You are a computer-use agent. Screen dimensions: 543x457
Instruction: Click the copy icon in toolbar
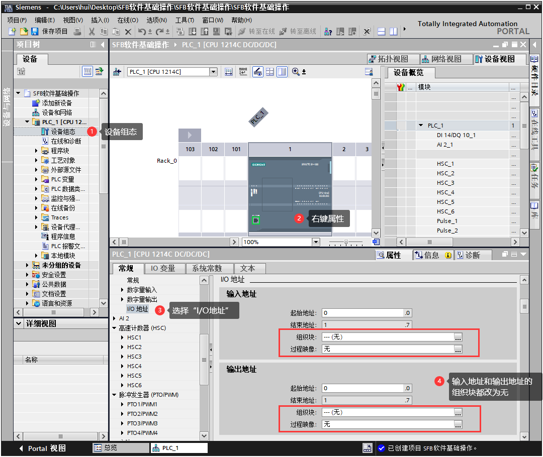104,32
